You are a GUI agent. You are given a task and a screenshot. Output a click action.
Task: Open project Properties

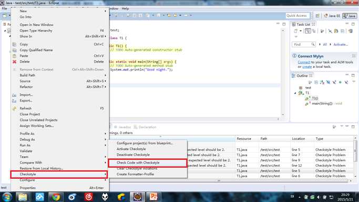click(x=60, y=188)
